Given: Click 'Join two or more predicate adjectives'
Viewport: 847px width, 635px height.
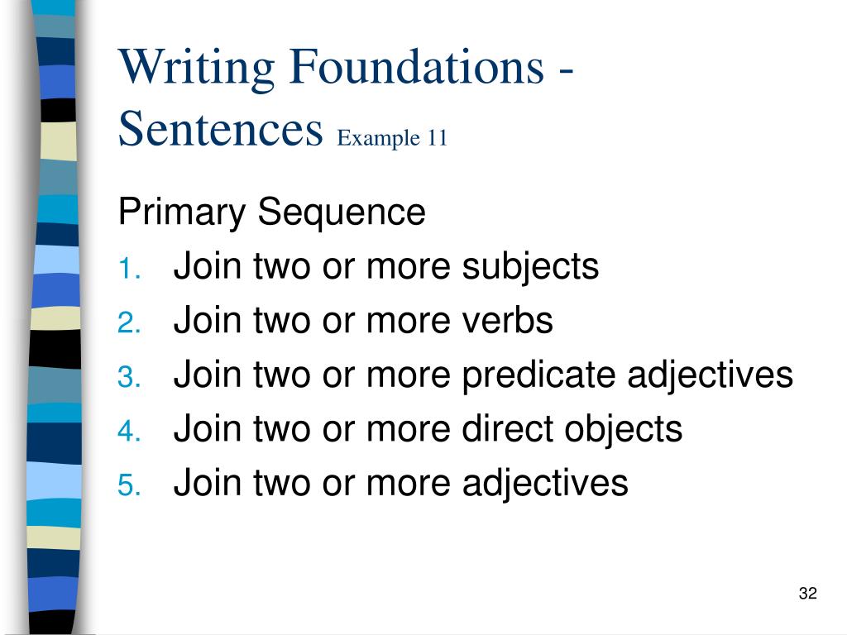Looking at the screenshot, I should [x=483, y=375].
